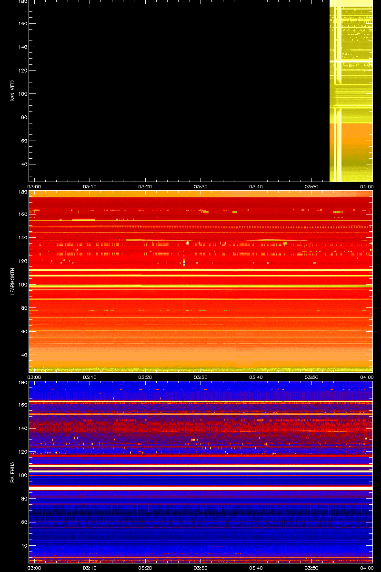
Task: Pick the 03:20 label under SAN VITO plot
Action: point(145,186)
